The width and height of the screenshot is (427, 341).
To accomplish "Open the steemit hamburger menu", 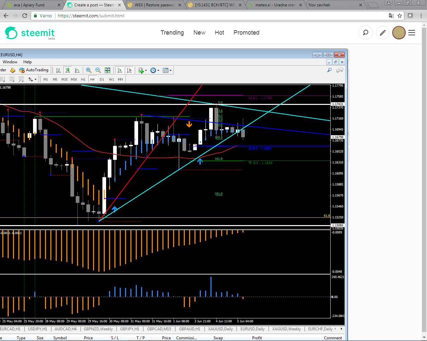I will tap(412, 33).
